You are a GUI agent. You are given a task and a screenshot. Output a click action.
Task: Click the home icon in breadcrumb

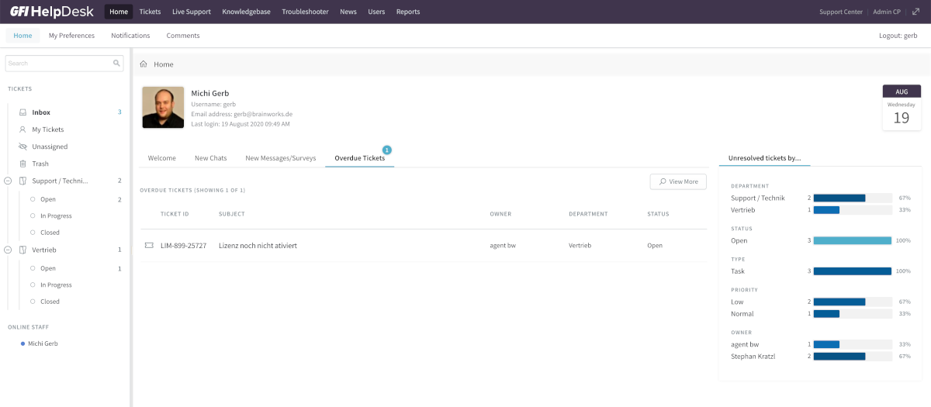pos(144,64)
